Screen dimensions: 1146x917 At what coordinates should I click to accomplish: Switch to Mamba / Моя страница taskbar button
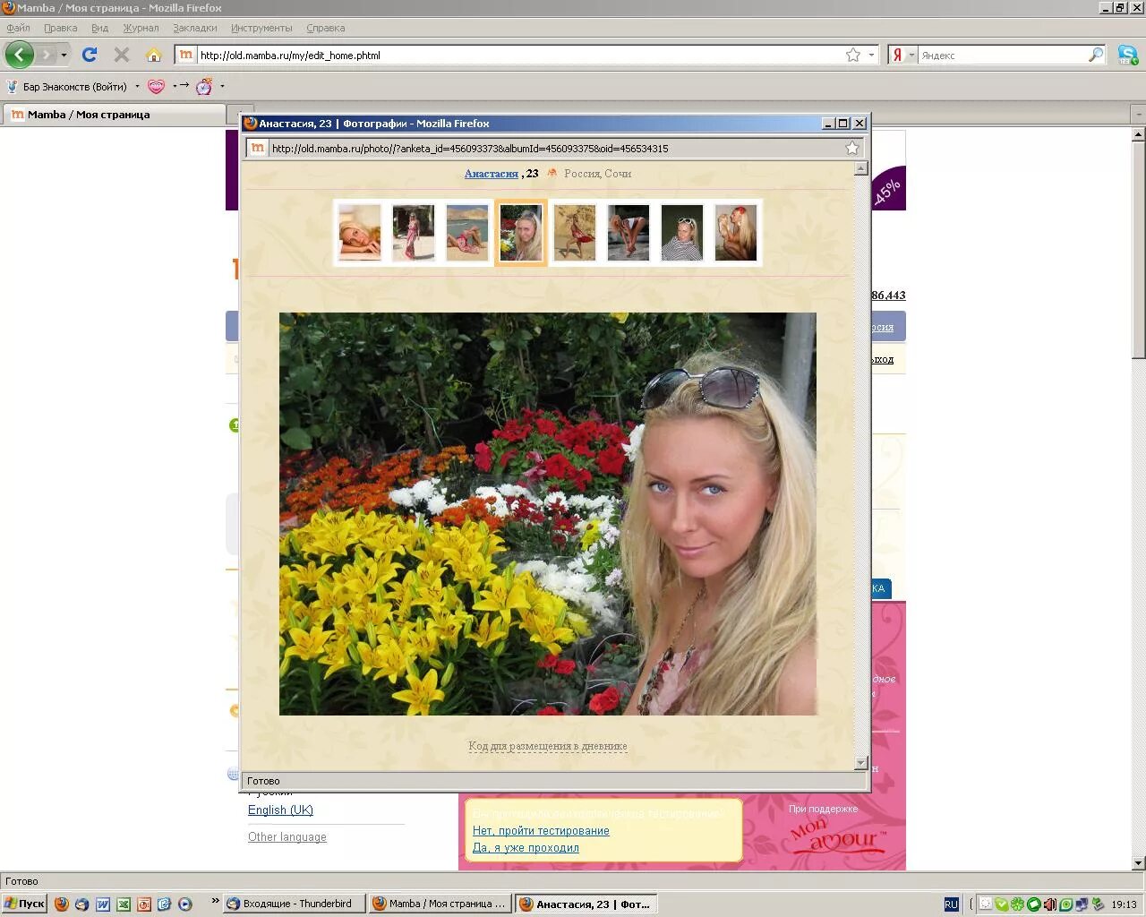(x=441, y=904)
